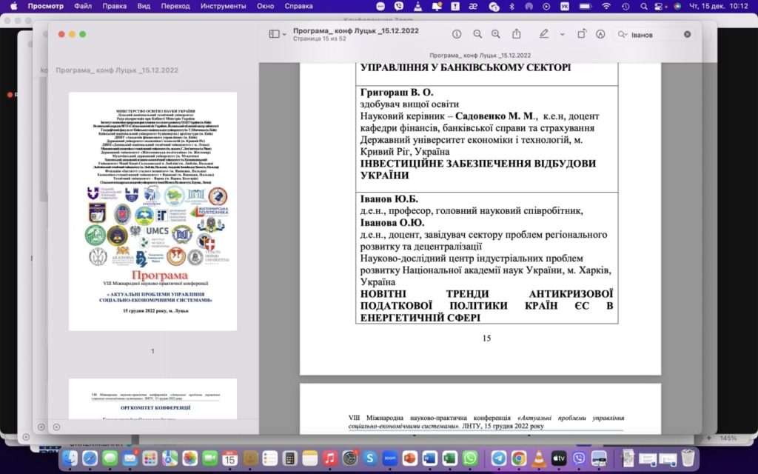Click Viber icon in menu bar
This screenshot has height=474, width=758.
[x=399, y=6]
